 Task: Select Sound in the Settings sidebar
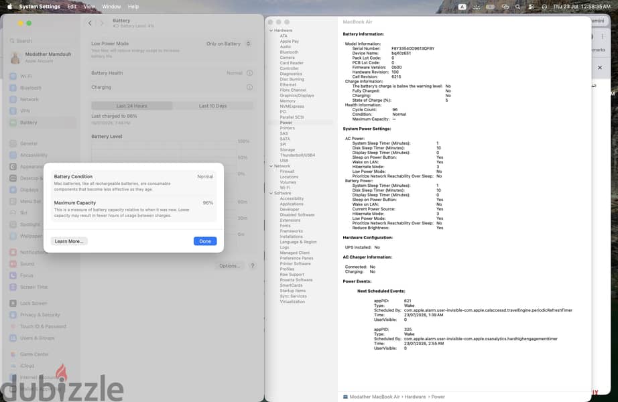coord(42,264)
